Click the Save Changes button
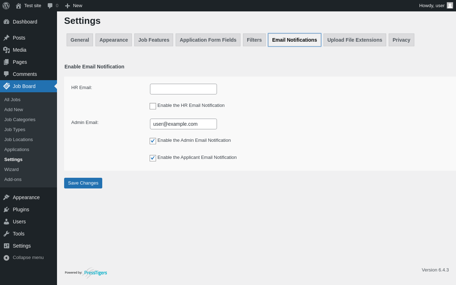 click(83, 183)
